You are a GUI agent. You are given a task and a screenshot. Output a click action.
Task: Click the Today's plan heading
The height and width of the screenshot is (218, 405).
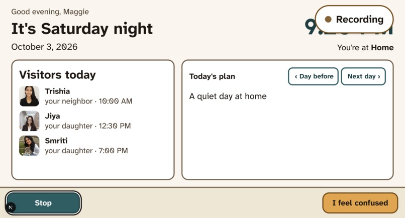point(212,76)
